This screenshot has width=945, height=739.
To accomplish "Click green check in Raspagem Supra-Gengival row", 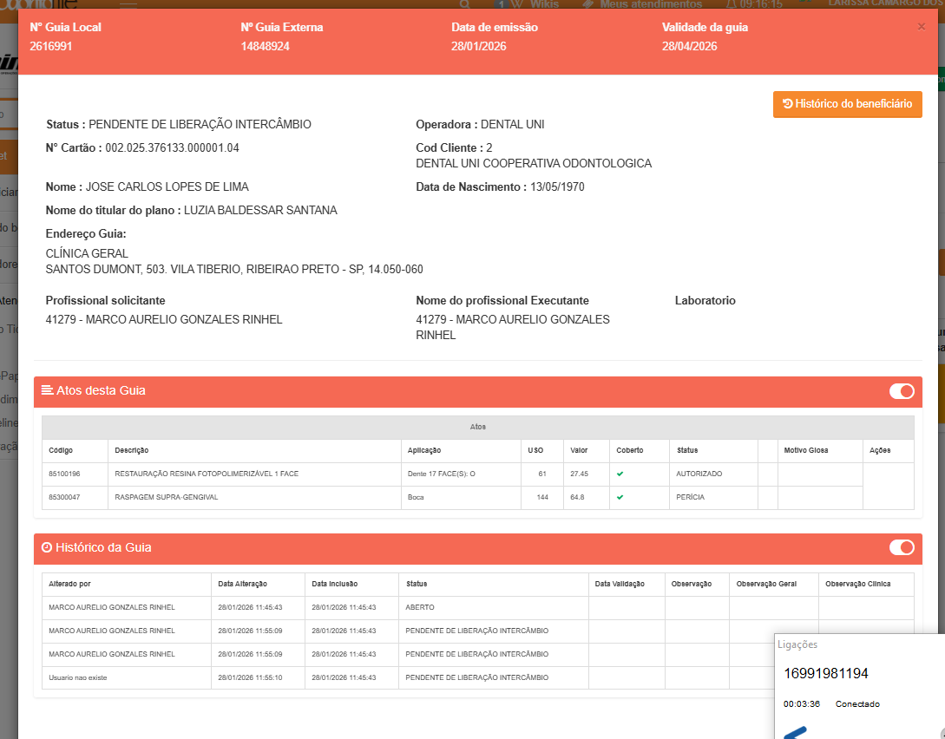I will coord(620,498).
